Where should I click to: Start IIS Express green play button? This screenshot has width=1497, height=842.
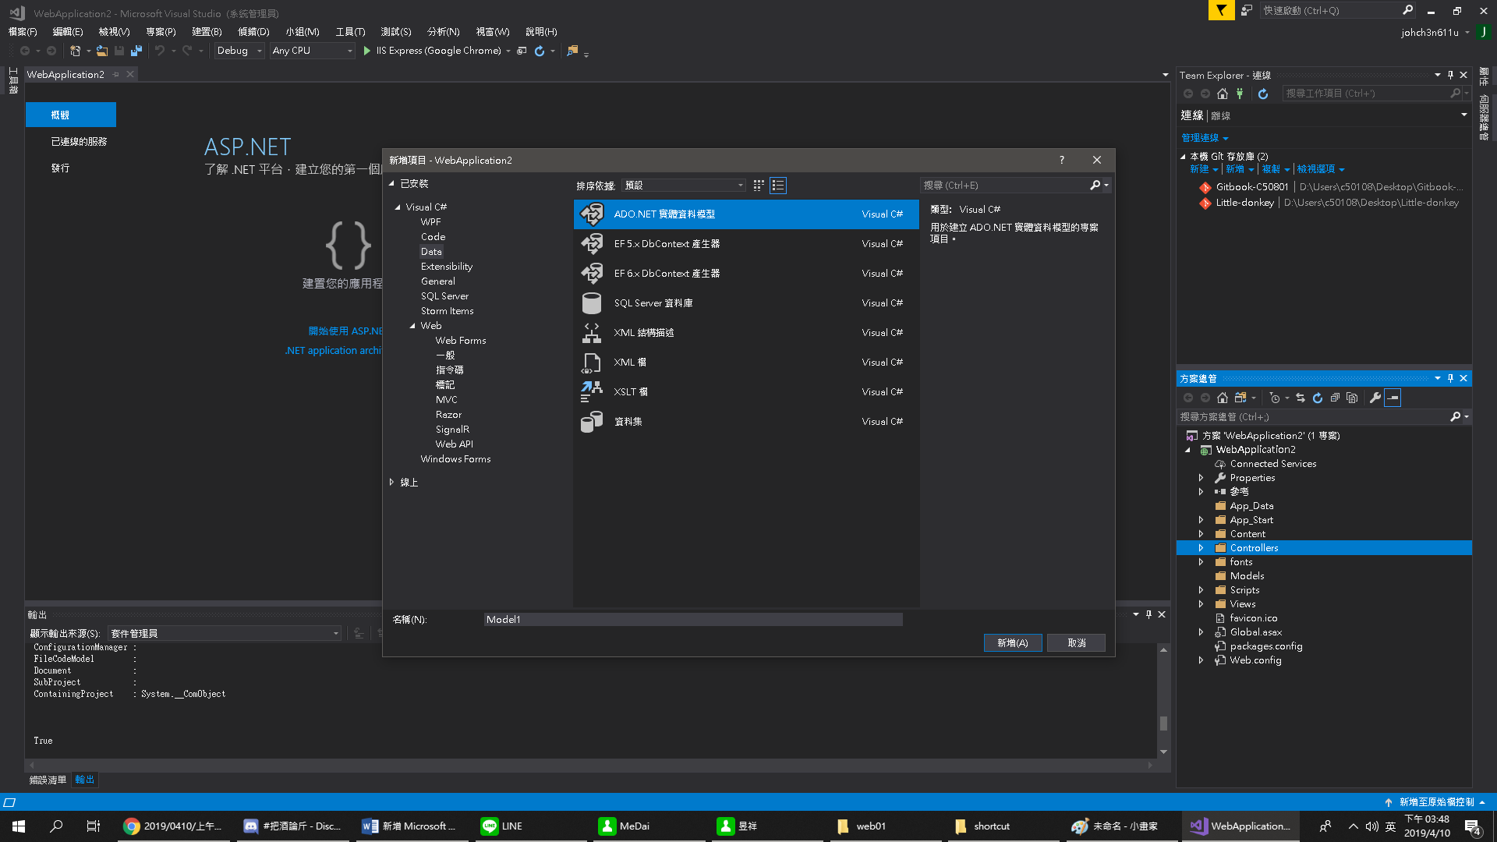[x=366, y=51]
